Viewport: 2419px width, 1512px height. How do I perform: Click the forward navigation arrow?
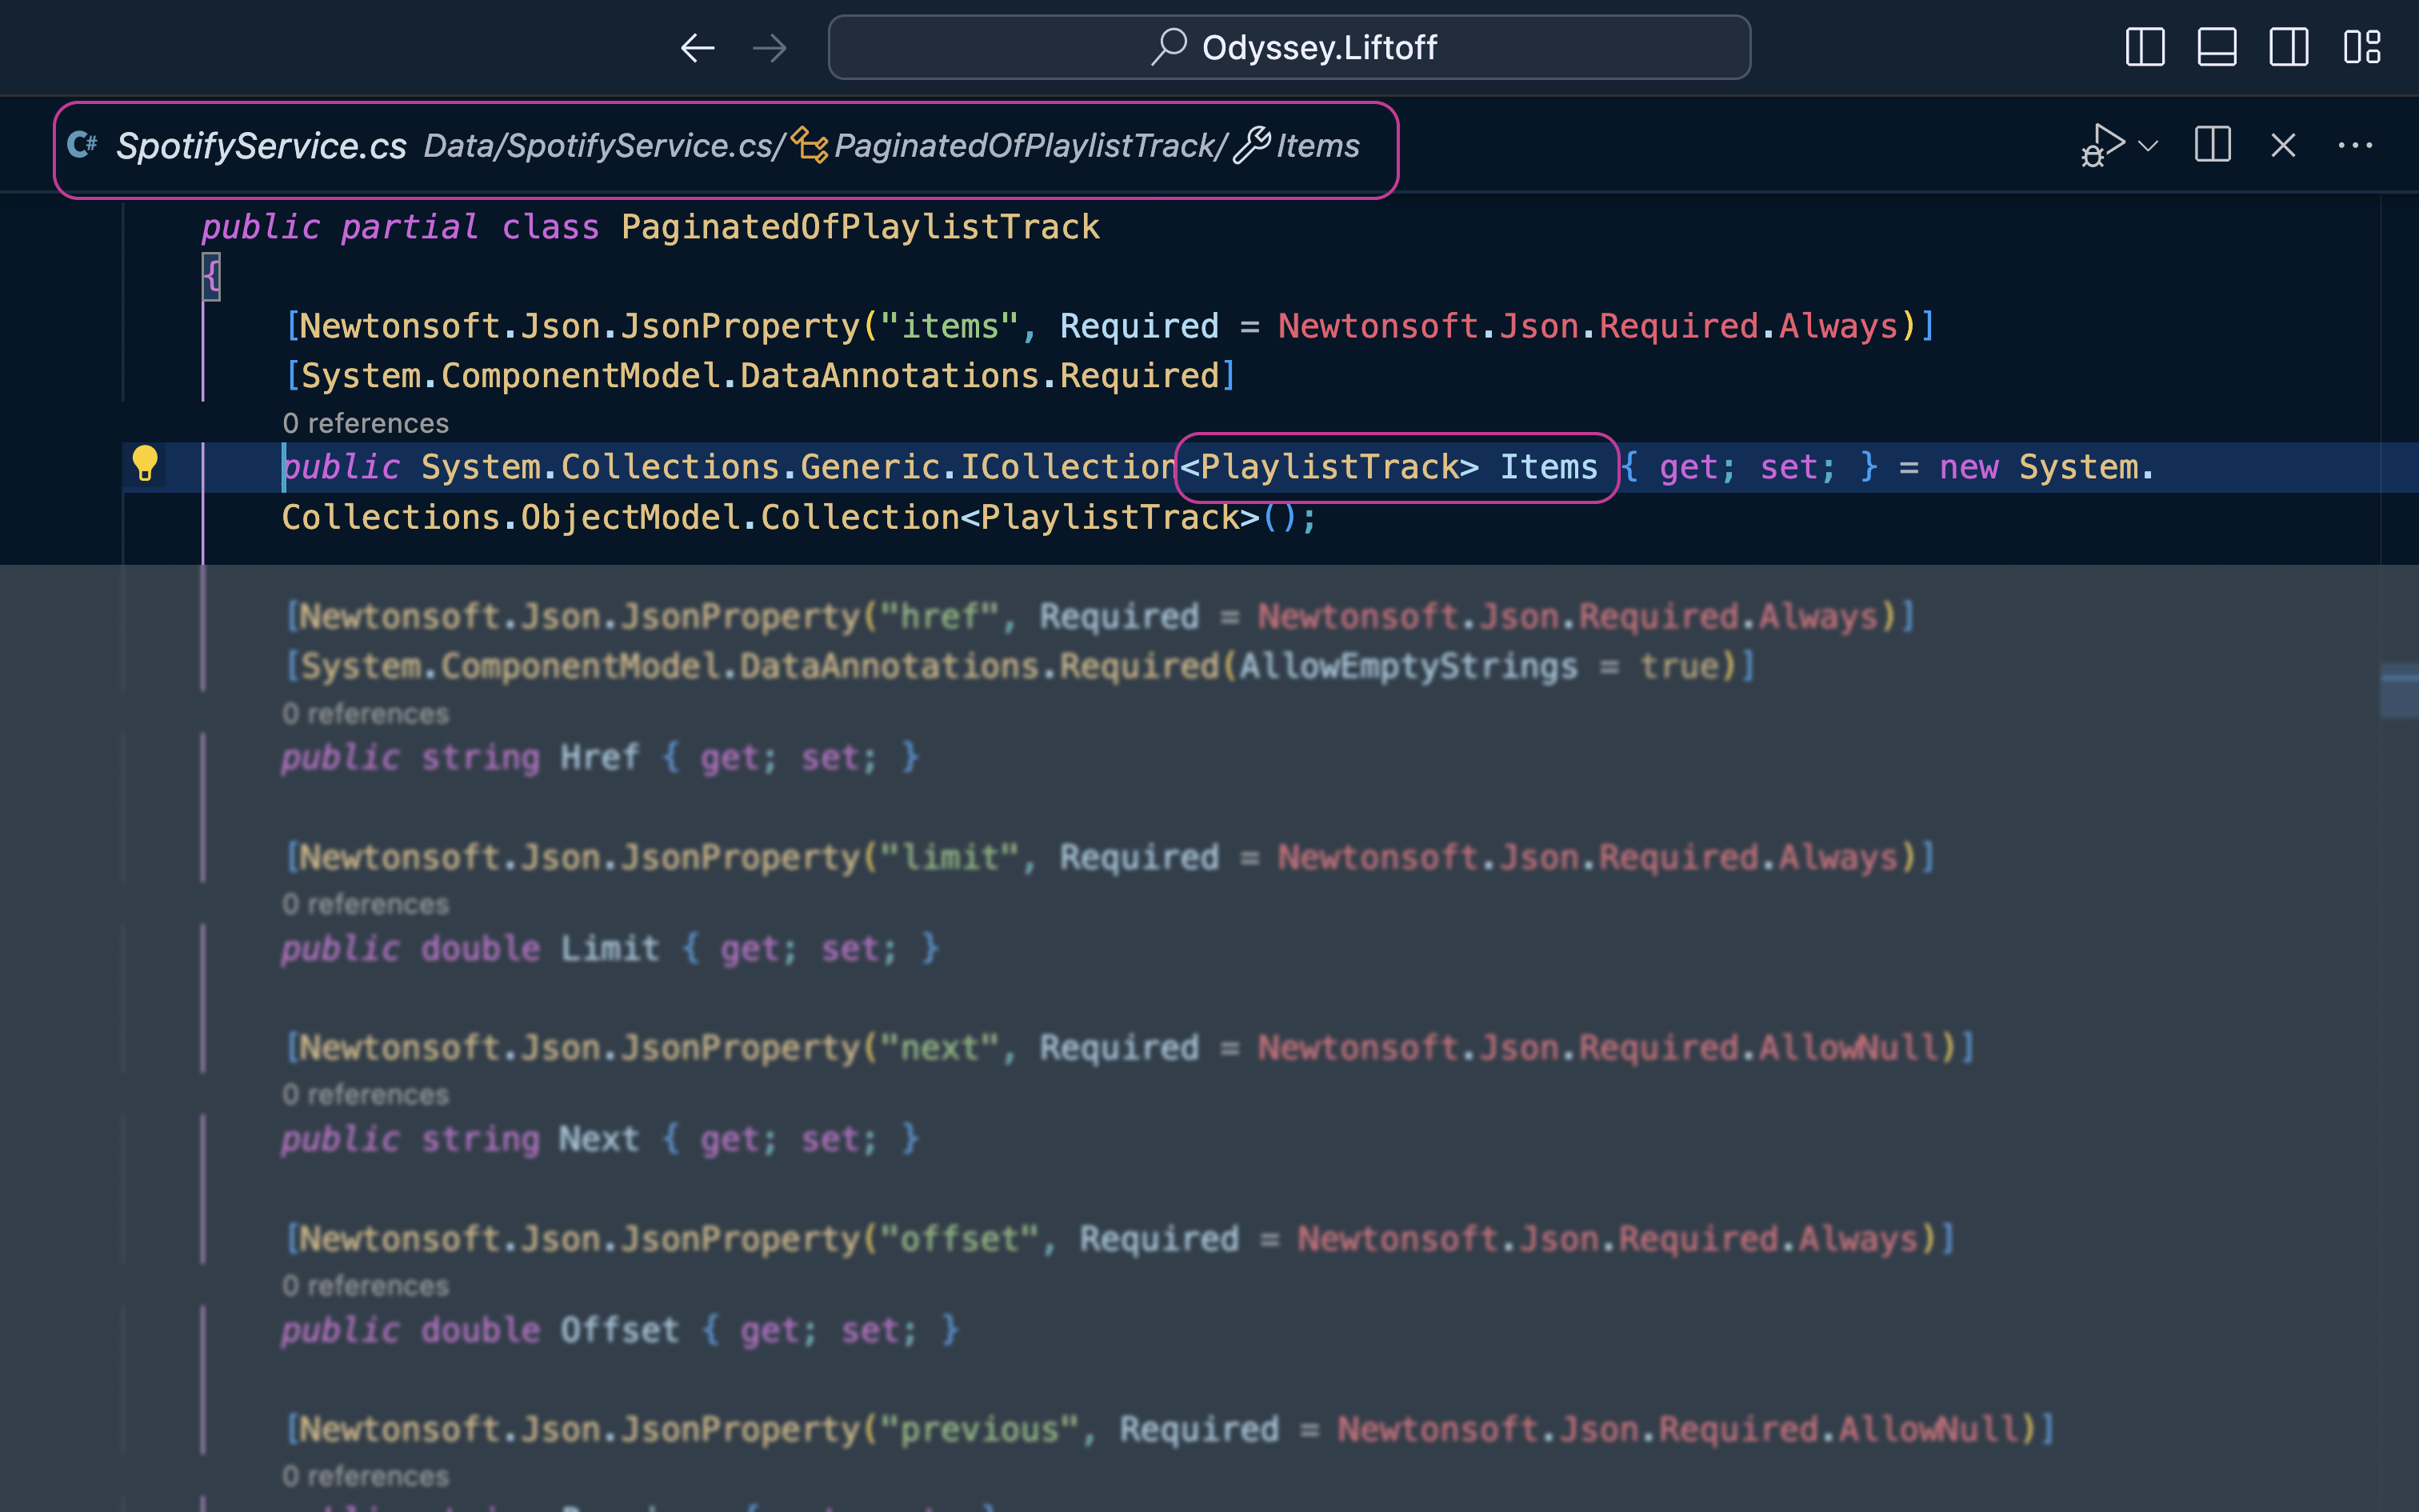point(770,47)
